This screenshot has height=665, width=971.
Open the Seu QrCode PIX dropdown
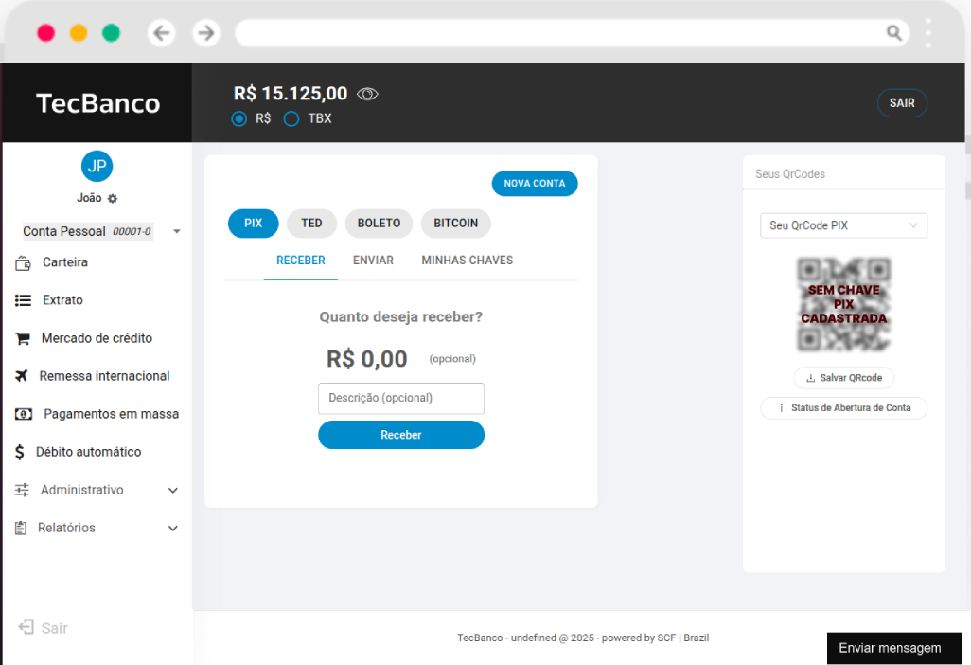pyautogui.click(x=843, y=225)
